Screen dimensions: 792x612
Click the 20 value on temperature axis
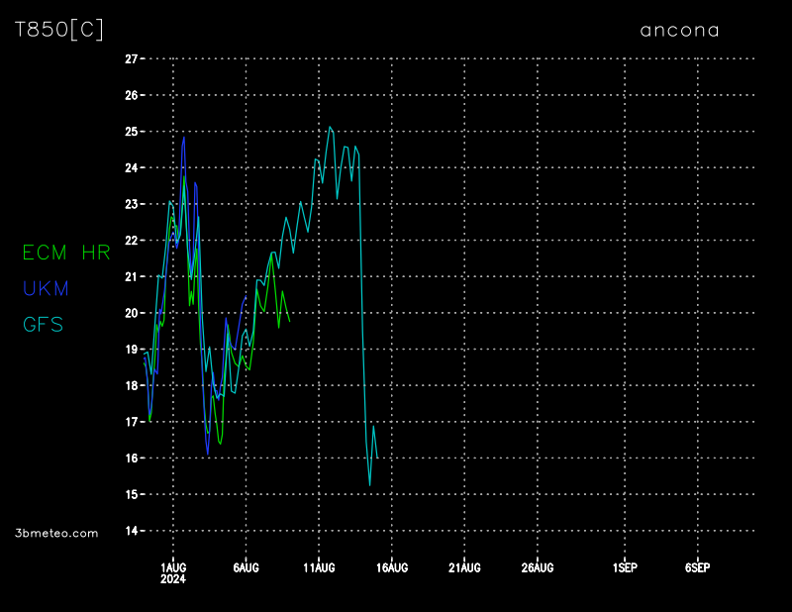[x=131, y=313]
